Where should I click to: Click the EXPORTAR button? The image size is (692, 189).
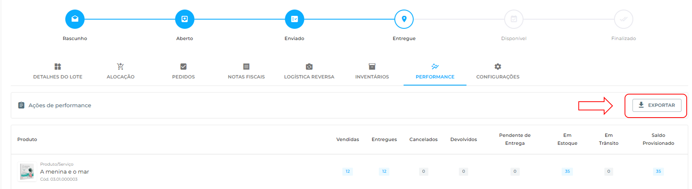[657, 105]
